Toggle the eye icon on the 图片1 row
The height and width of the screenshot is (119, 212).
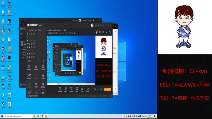tap(28, 57)
